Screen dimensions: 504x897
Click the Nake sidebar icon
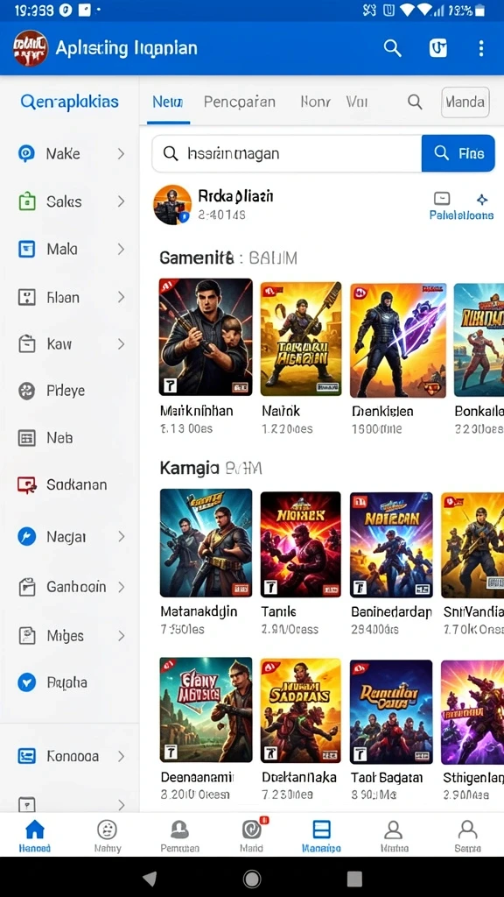26,153
